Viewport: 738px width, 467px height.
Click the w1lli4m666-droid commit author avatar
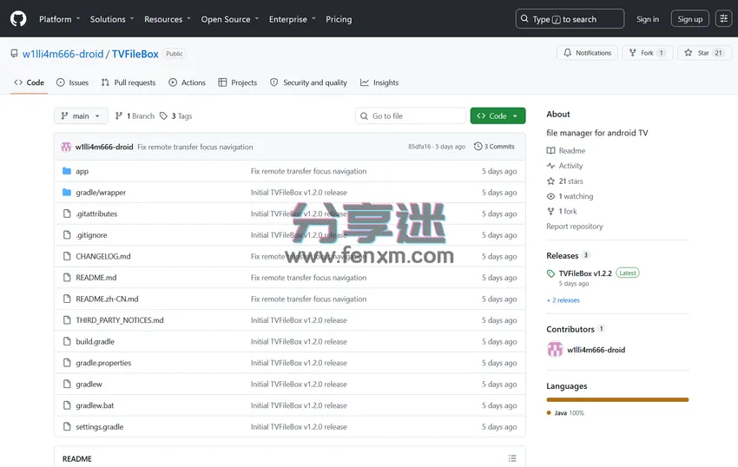[x=66, y=147]
